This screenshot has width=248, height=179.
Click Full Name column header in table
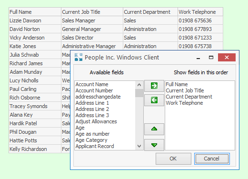(x=35, y=12)
